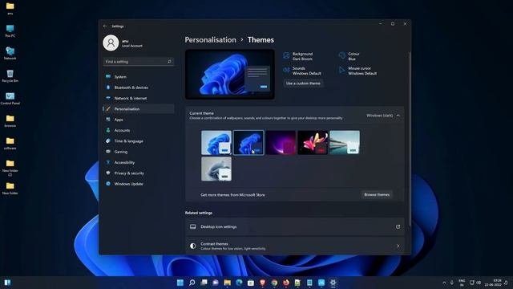Image resolution: width=513 pixels, height=289 pixels.
Task: Launch Firefox from taskbar
Action: (x=286, y=283)
